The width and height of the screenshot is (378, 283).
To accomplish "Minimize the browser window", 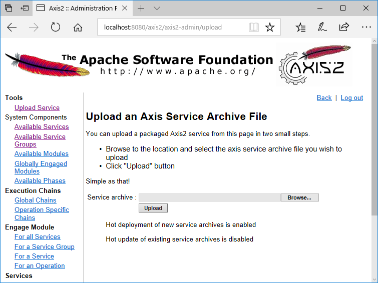I will [x=320, y=8].
